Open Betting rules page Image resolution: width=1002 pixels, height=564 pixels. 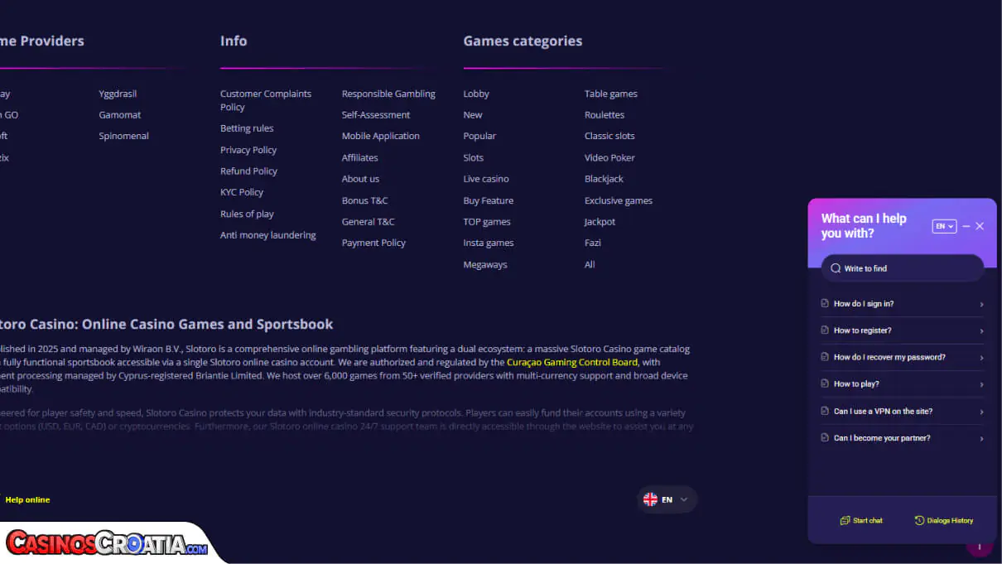[247, 128]
